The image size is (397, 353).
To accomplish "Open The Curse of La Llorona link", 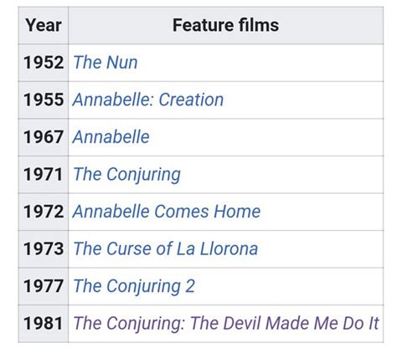I will 165,248.
